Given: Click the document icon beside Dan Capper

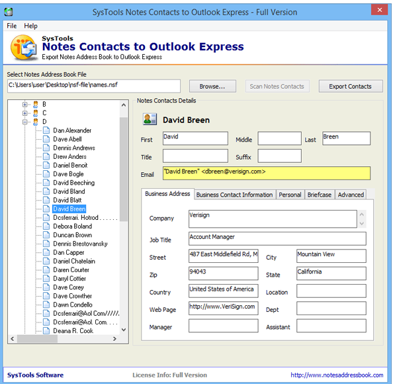Looking at the screenshot, I should tap(46, 252).
